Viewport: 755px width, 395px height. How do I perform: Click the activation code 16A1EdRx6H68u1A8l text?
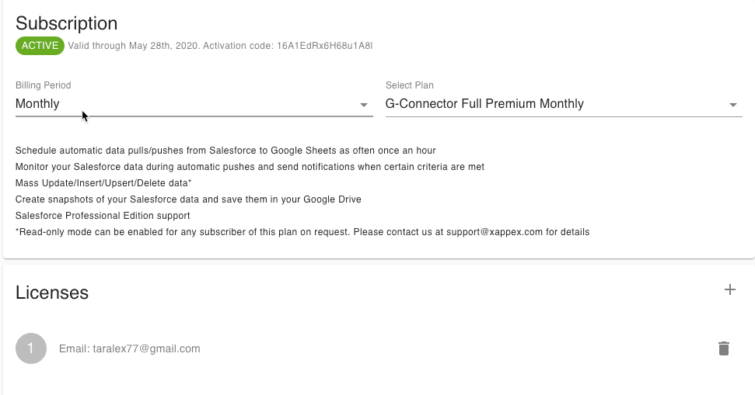tap(324, 46)
